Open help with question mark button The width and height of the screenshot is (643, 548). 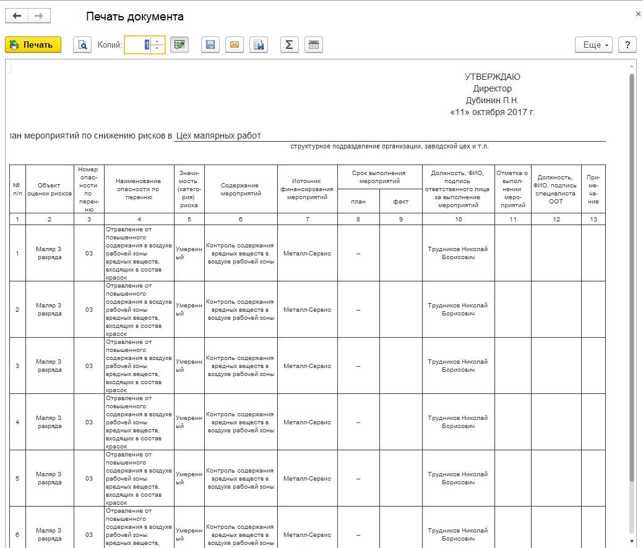point(628,45)
